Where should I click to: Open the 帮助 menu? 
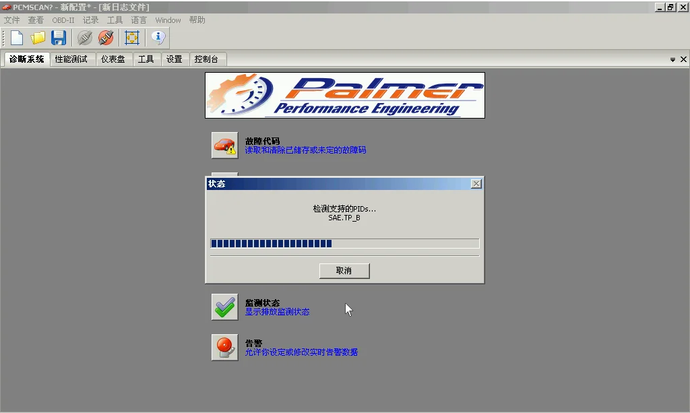click(x=197, y=20)
